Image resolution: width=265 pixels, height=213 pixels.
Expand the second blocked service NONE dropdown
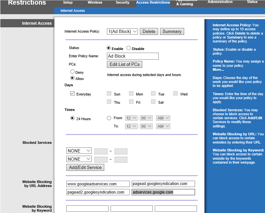pos(79,159)
